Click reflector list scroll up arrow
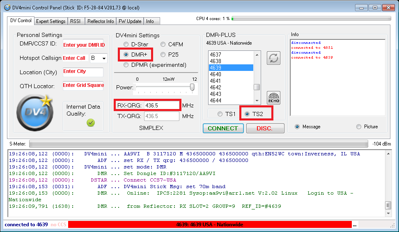 tap(257, 55)
